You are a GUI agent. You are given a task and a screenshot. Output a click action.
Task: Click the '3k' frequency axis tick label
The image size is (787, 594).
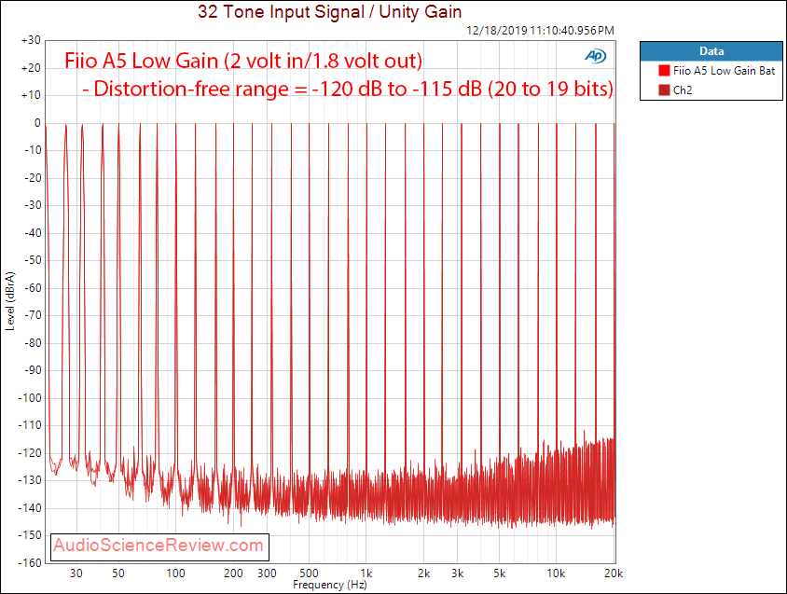click(458, 573)
